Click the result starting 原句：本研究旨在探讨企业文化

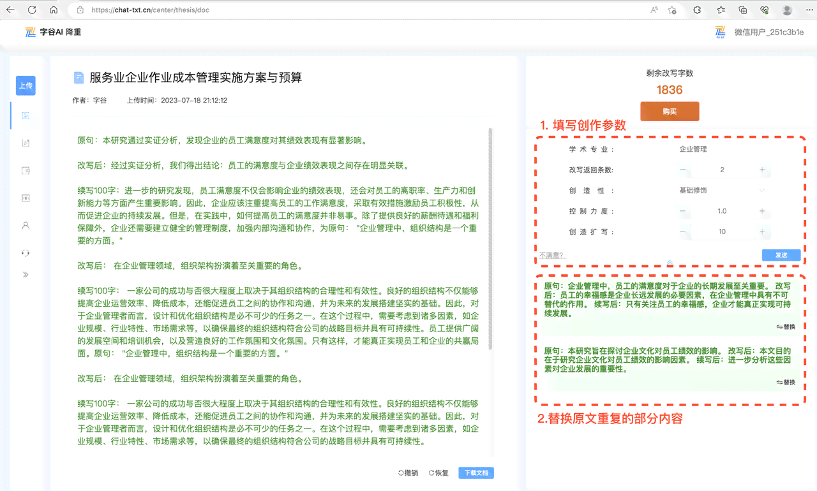[668, 360]
